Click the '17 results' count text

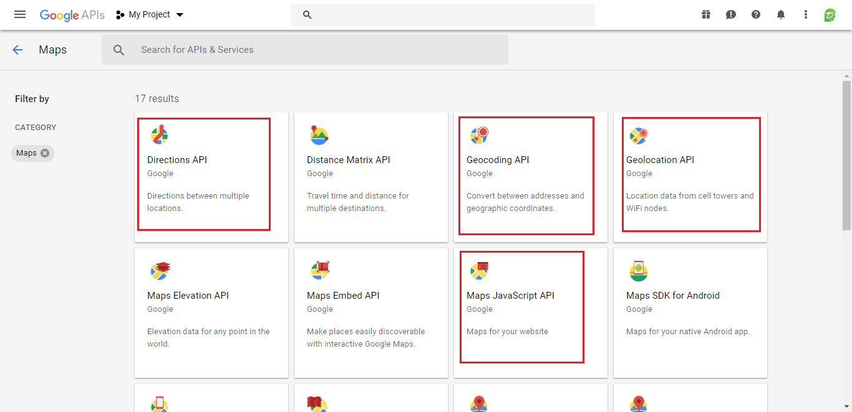pos(157,99)
